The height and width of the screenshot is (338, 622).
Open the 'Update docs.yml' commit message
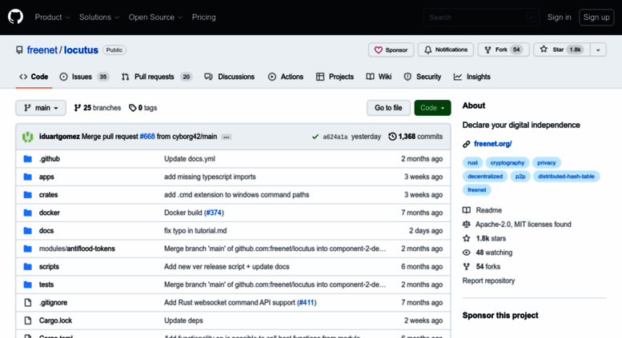[x=190, y=159]
